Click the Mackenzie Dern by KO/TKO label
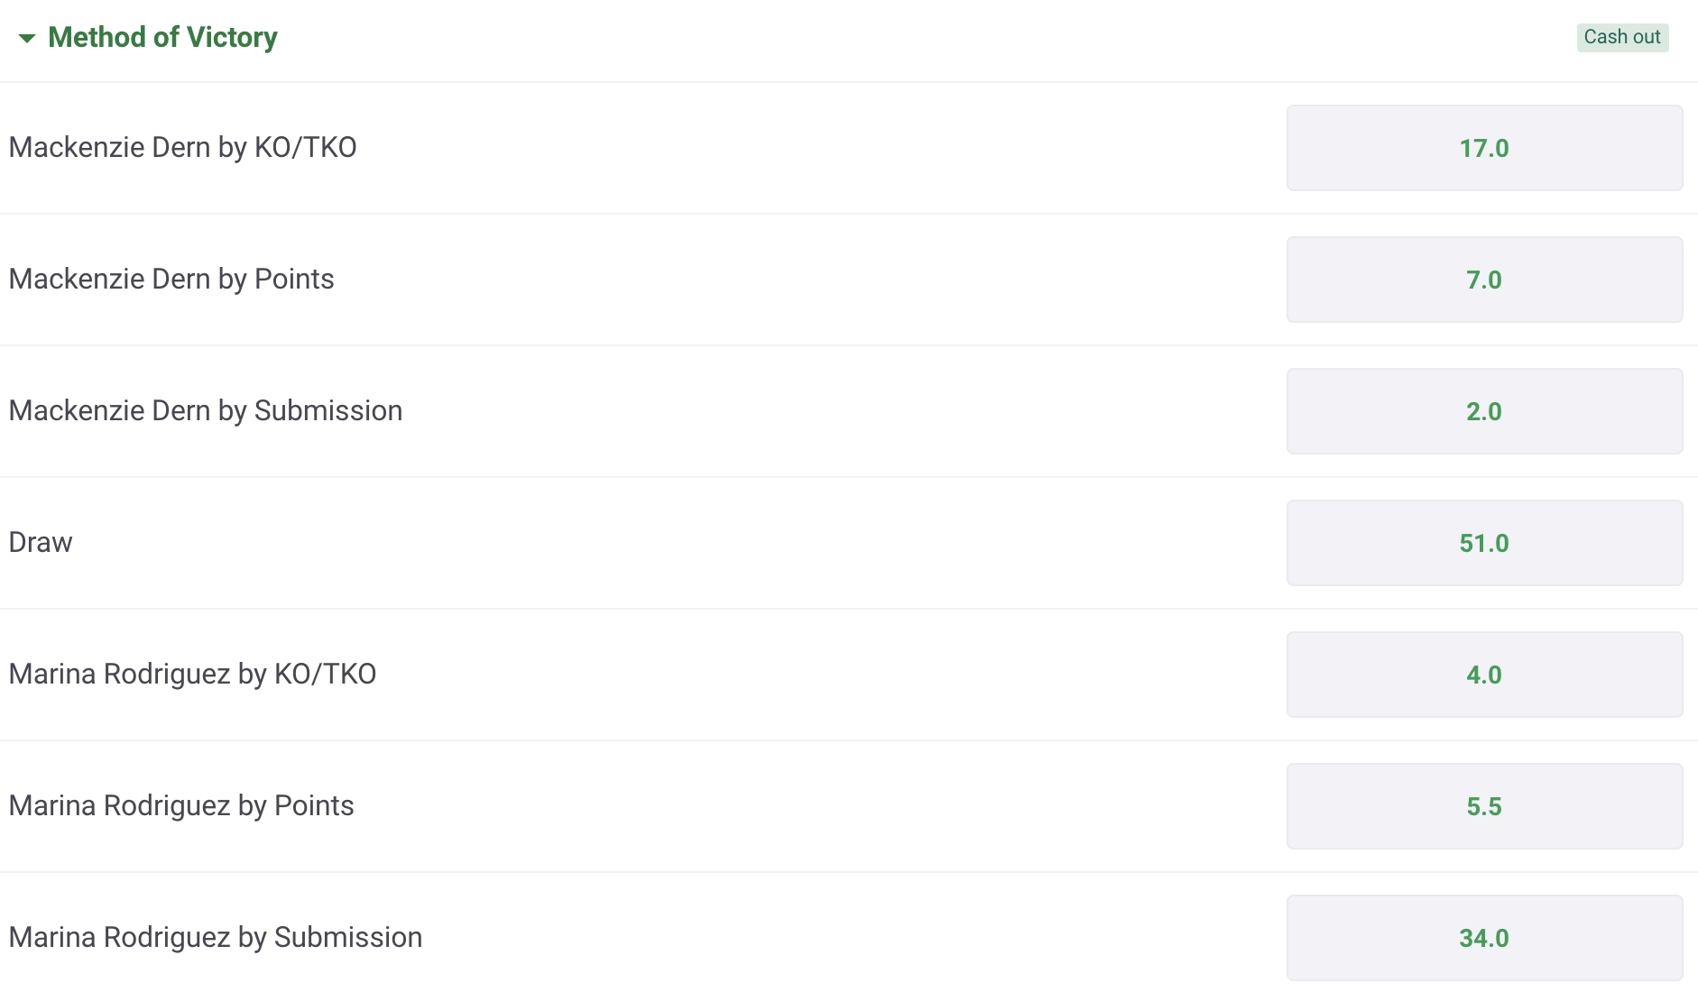Viewport: 1698px width, 1001px height. coord(182,147)
